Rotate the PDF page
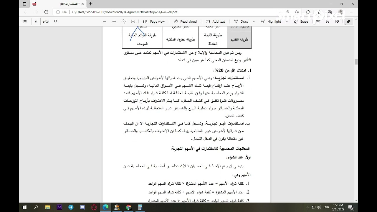The width and height of the screenshot is (377, 212). (x=123, y=21)
